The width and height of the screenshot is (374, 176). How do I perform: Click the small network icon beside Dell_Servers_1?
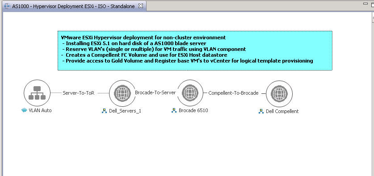tap(104, 111)
